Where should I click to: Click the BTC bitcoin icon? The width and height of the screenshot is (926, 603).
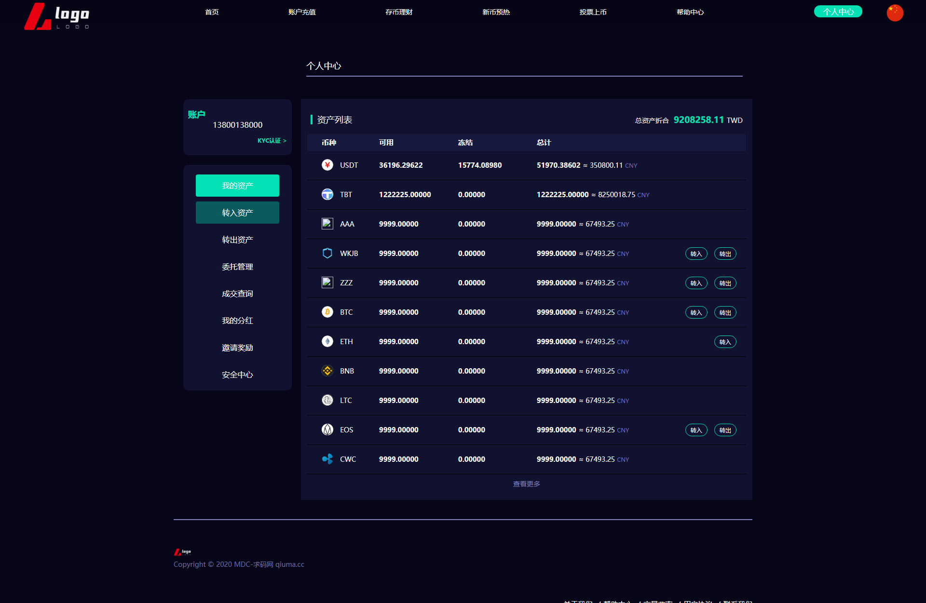click(327, 312)
